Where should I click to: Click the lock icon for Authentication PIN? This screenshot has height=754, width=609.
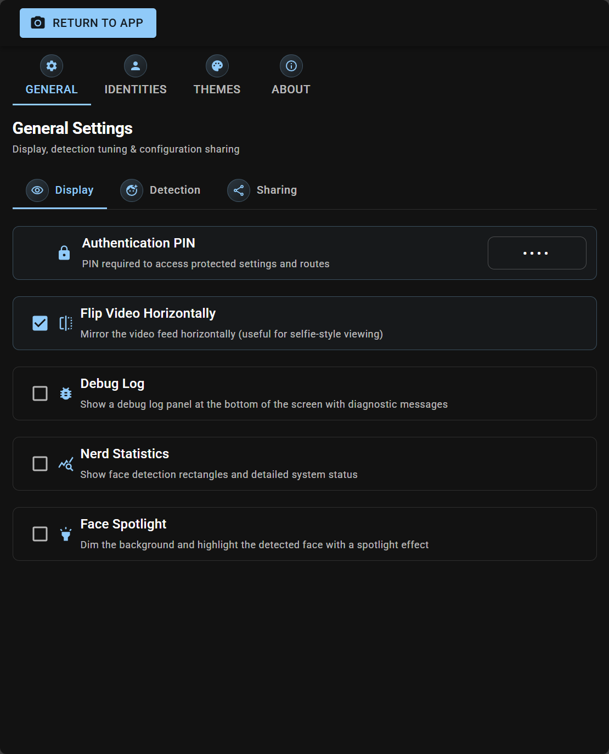pyautogui.click(x=64, y=253)
